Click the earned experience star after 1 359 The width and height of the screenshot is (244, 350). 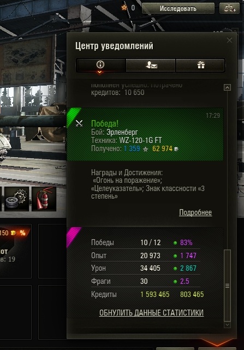pyautogui.click(x=146, y=149)
